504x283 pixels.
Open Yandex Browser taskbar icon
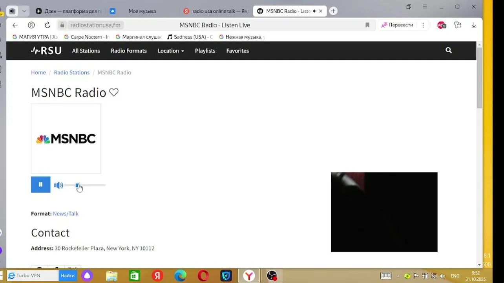(249, 276)
